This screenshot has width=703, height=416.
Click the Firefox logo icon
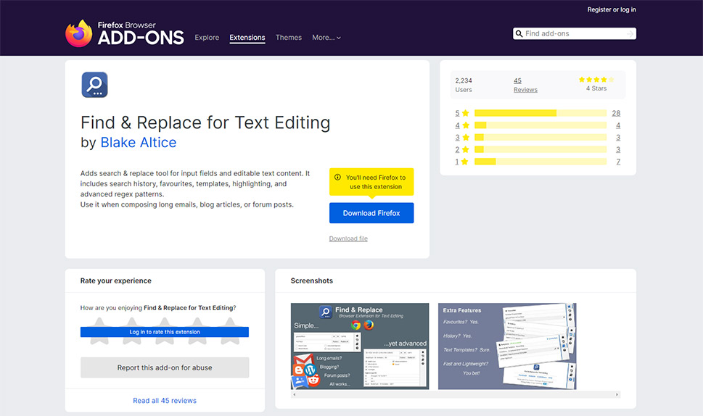(79, 33)
